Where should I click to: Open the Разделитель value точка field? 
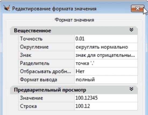(x=106, y=63)
